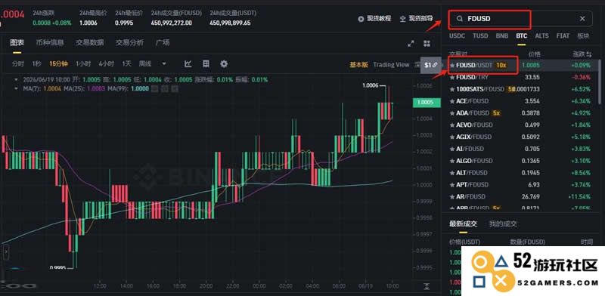Select the ALTS market tab

pos(541,35)
